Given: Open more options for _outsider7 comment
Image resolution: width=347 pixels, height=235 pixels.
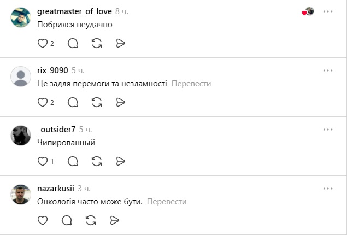Looking at the screenshot, I should coord(328,130).
